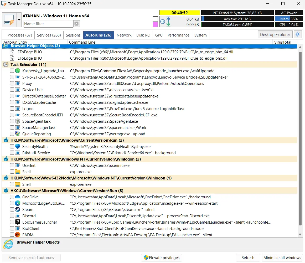Image resolution: width=305 pixels, height=263 pixels.
Task: Check the Proxy task checkbox
Action: 12,84
